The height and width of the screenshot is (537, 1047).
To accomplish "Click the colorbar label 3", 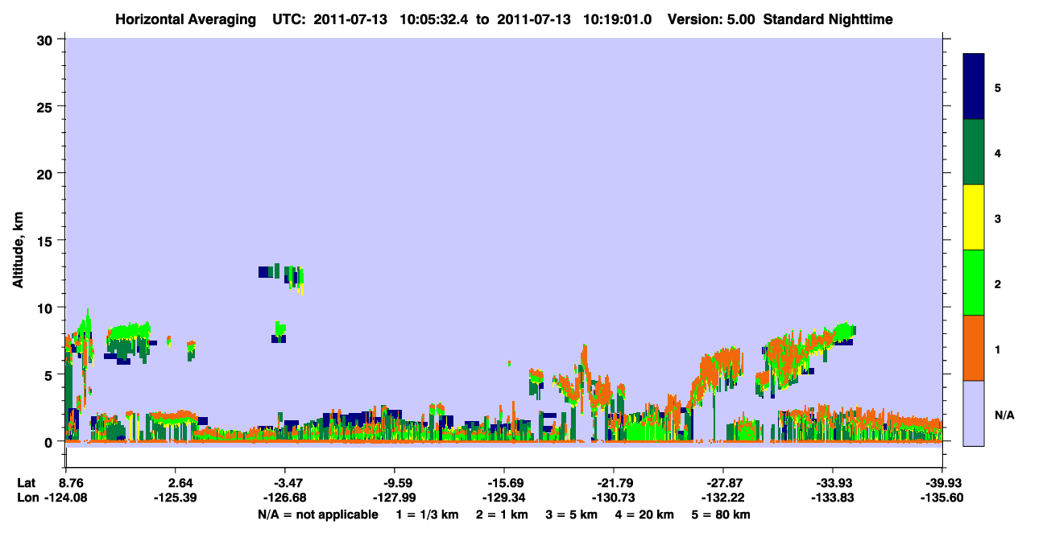I will tap(998, 217).
